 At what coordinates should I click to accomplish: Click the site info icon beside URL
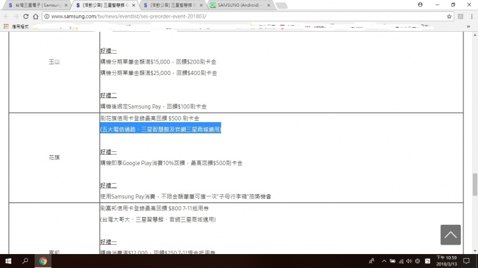click(46, 17)
